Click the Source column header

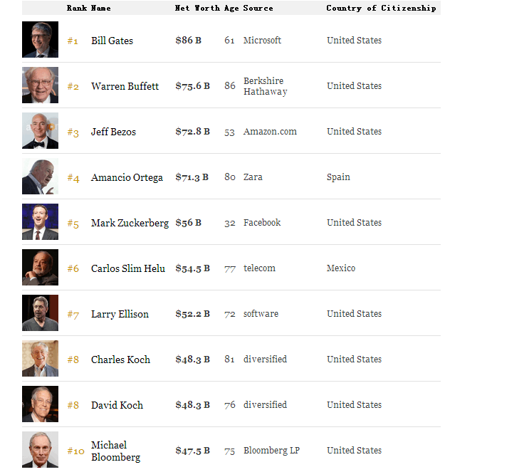tap(257, 9)
